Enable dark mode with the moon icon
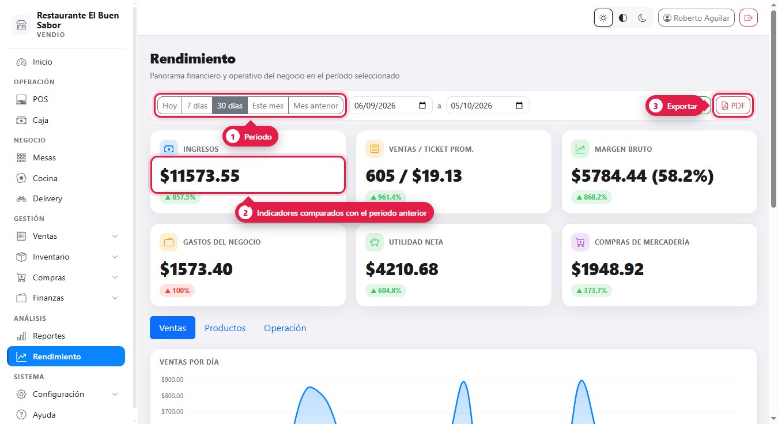This screenshot has width=778, height=424. click(643, 18)
